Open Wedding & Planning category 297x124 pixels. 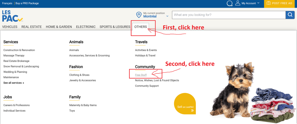click(15, 72)
